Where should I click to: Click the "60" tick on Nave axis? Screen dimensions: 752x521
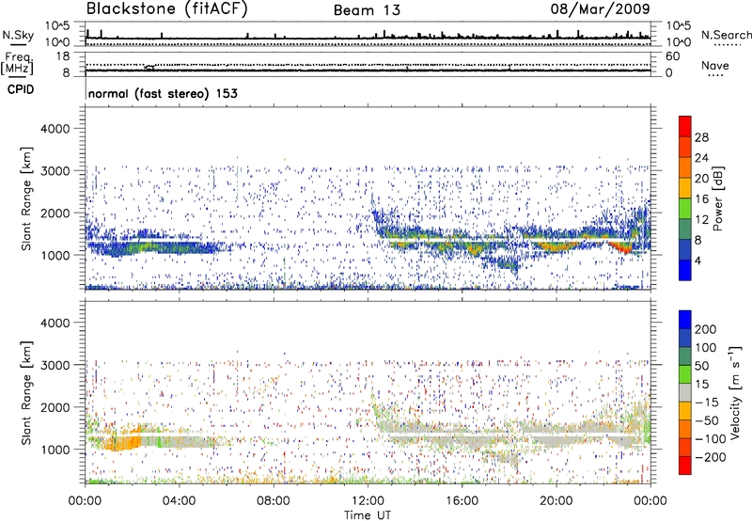point(673,56)
